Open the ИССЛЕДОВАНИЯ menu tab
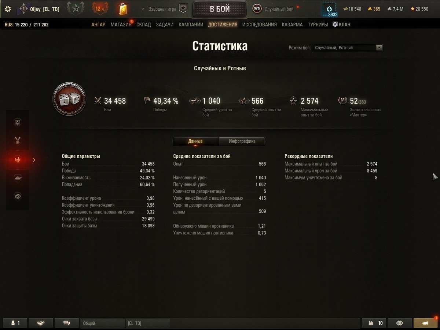The width and height of the screenshot is (440, 330). click(260, 25)
